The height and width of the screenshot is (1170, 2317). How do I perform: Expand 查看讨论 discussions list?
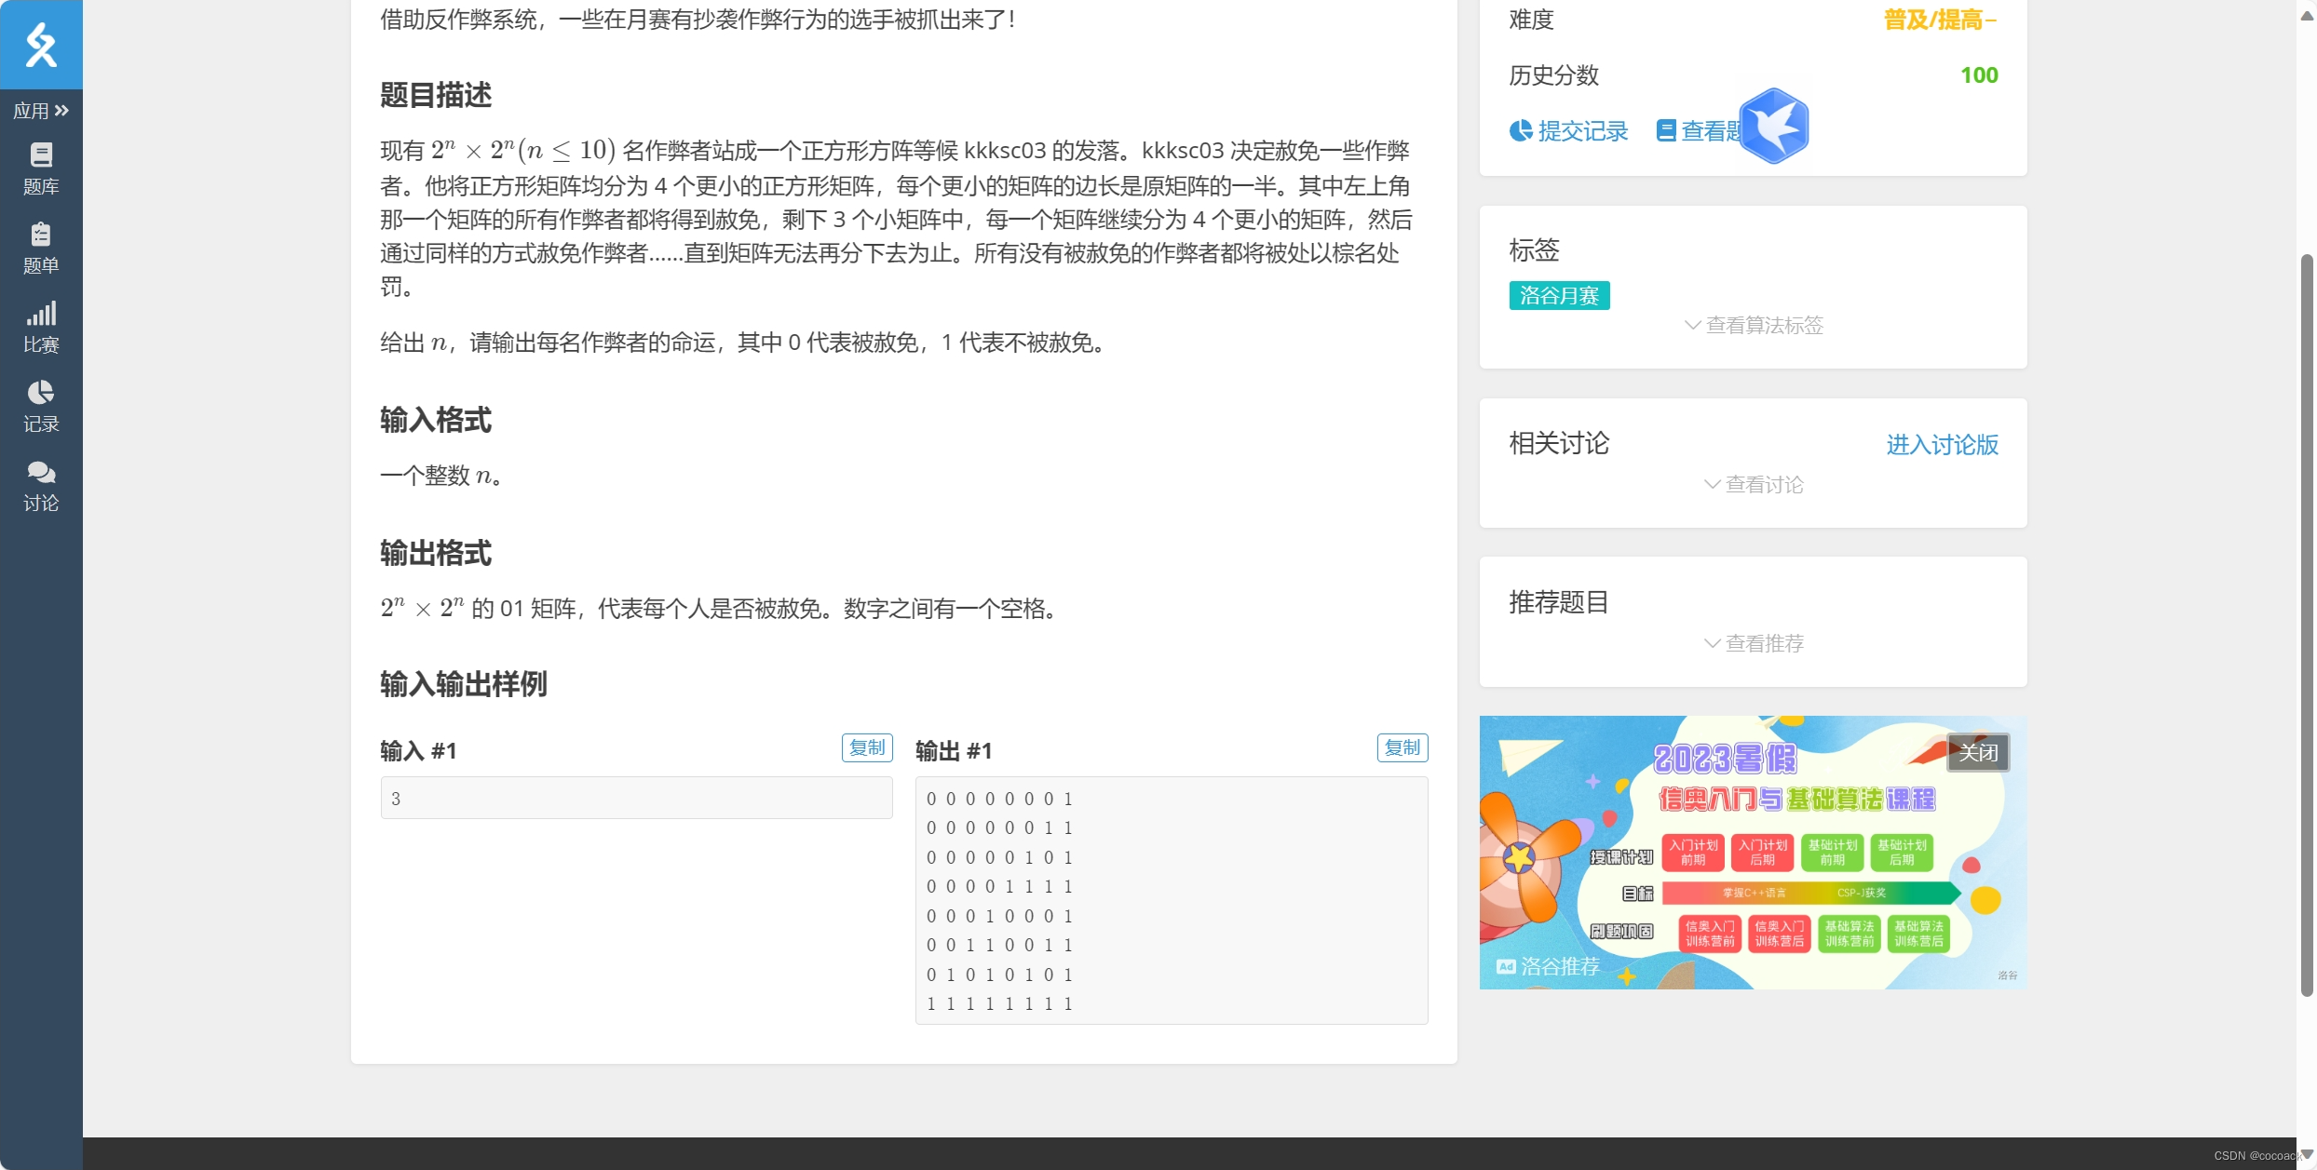pos(1754,484)
